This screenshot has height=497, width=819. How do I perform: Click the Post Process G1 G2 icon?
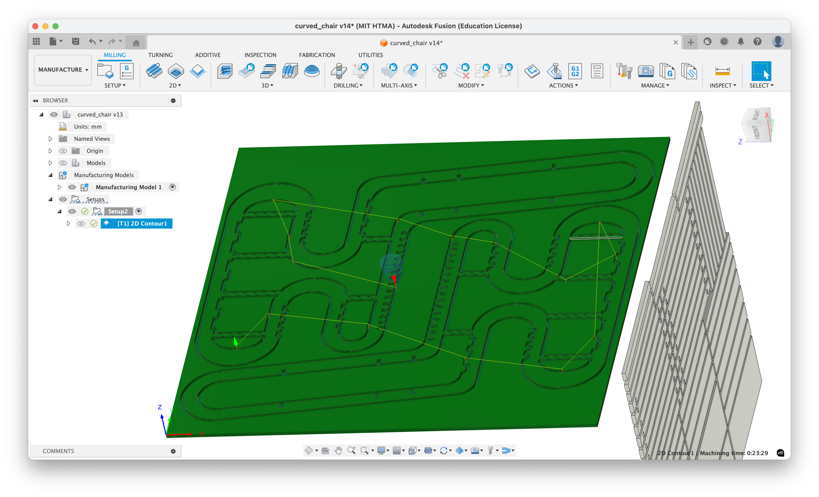pos(575,71)
